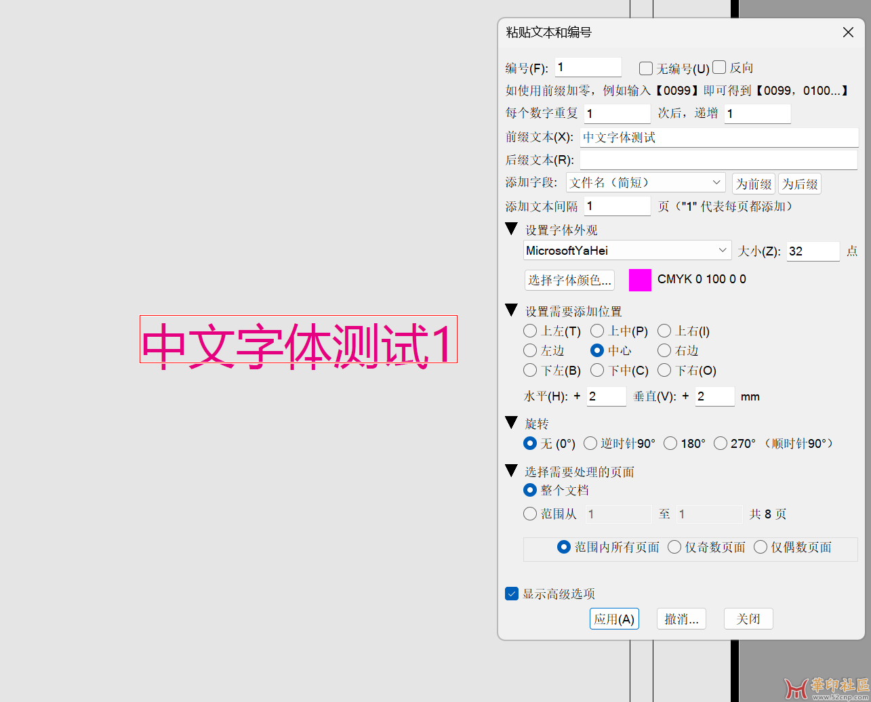Collapse the 选择需要处理的页面 section triangle

[512, 470]
